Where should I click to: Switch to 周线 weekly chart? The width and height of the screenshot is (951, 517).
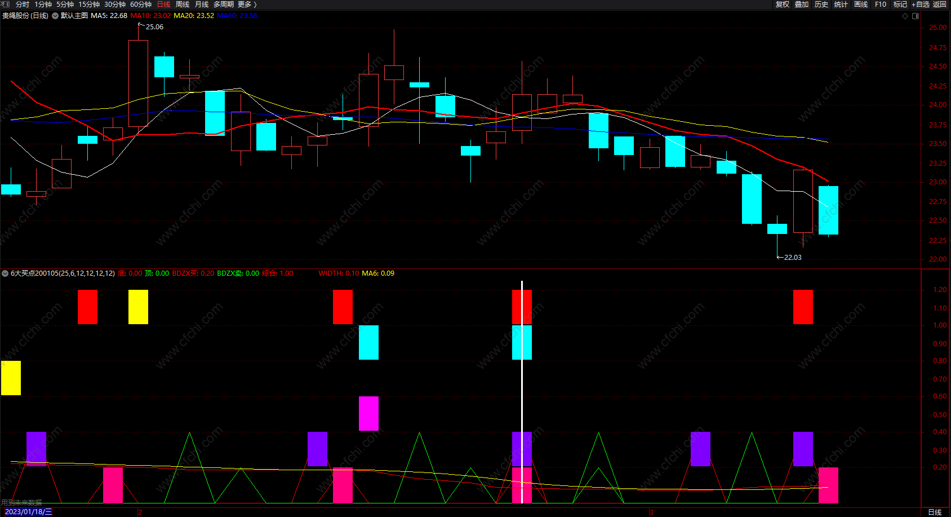(x=183, y=5)
